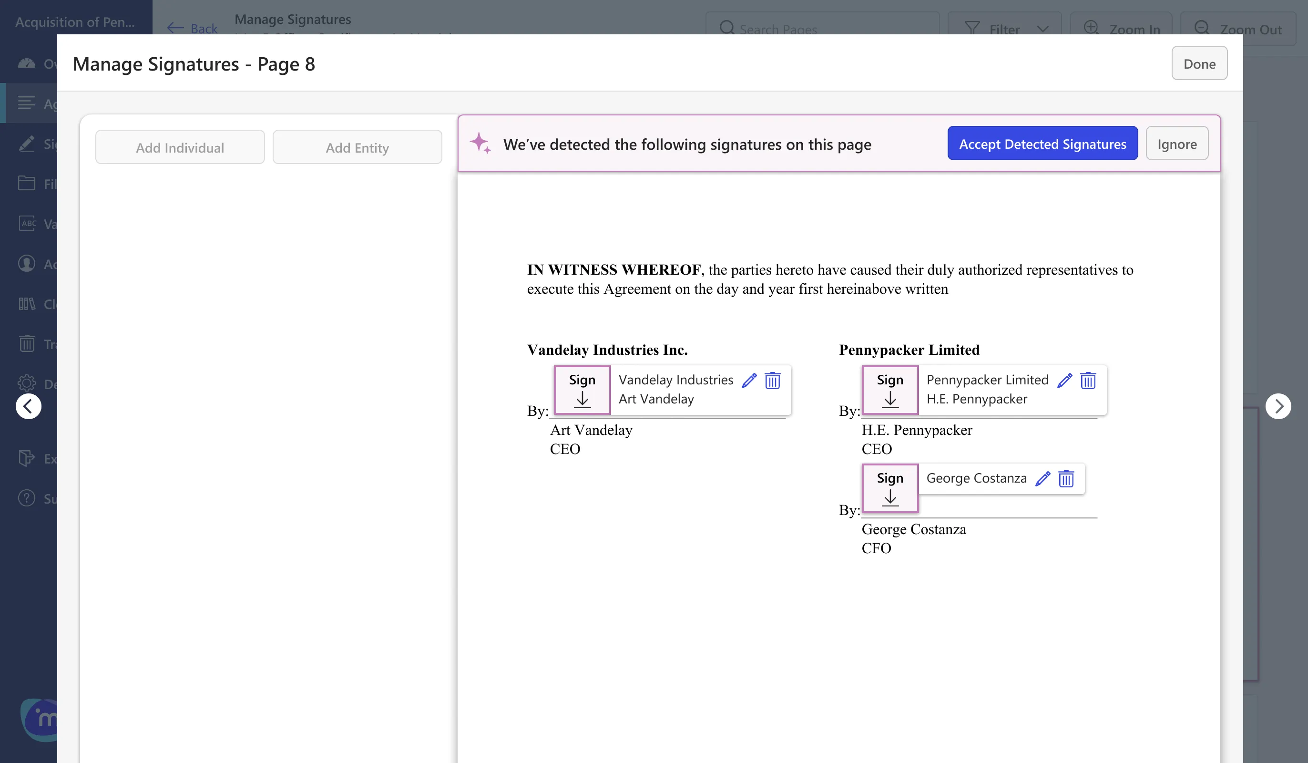1308x763 pixels.
Task: Ignore the detected signatures
Action: pos(1177,144)
